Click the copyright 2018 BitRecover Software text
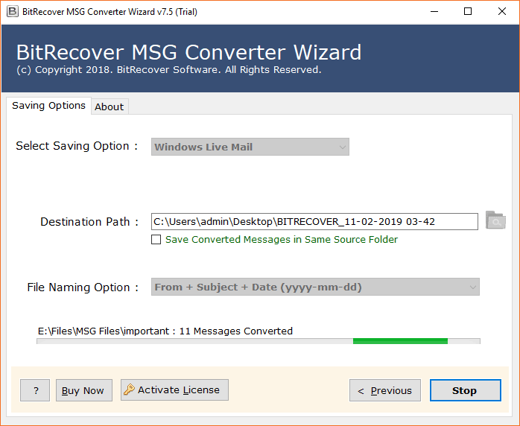The image size is (520, 426). [169, 70]
